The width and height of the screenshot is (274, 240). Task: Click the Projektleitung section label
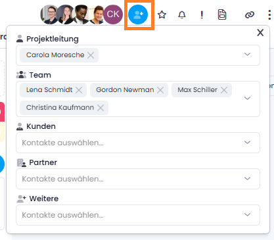[53, 39]
